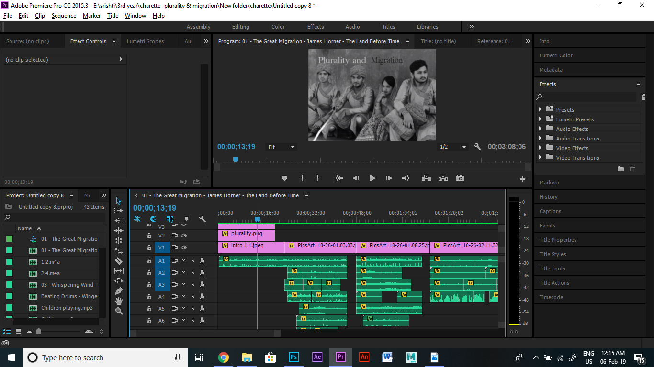This screenshot has height=367, width=654.
Task: Click the Effects panel delete trash icon
Action: coord(632,169)
